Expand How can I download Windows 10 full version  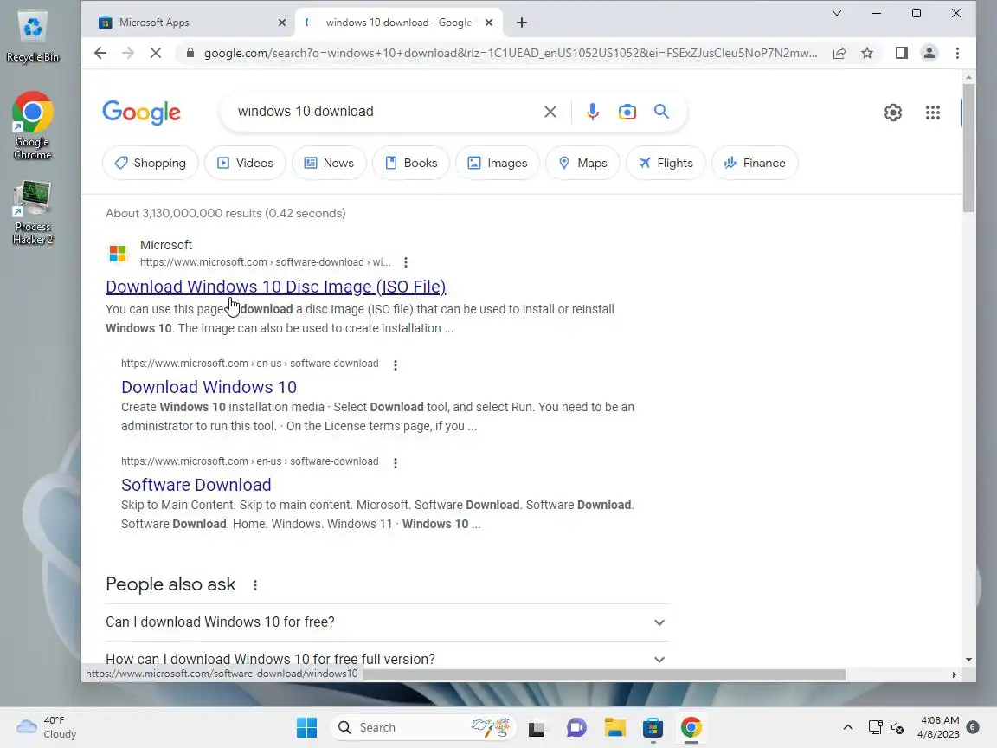pos(387,659)
